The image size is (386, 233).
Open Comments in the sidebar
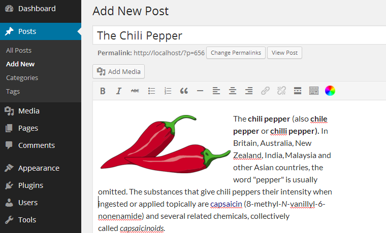pyautogui.click(x=41, y=145)
